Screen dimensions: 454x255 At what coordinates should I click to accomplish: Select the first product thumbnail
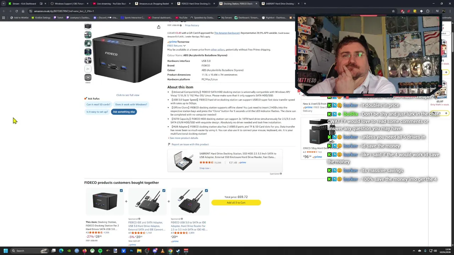pyautogui.click(x=88, y=27)
